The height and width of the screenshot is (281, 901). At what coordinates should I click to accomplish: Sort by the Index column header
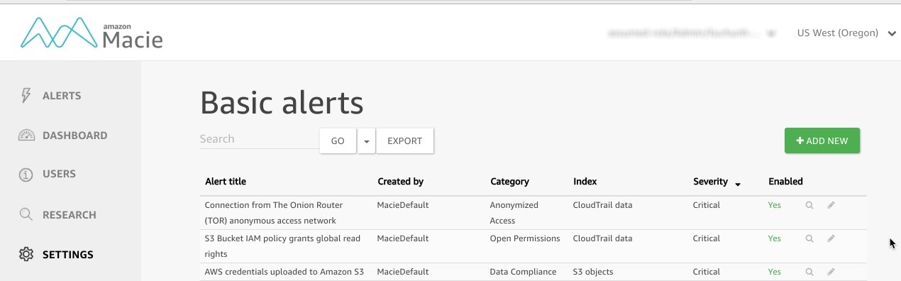[x=585, y=182]
